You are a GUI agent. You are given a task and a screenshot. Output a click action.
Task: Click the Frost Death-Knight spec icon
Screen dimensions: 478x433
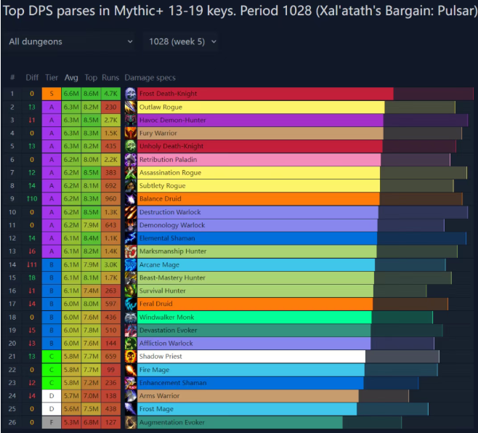tap(130, 94)
